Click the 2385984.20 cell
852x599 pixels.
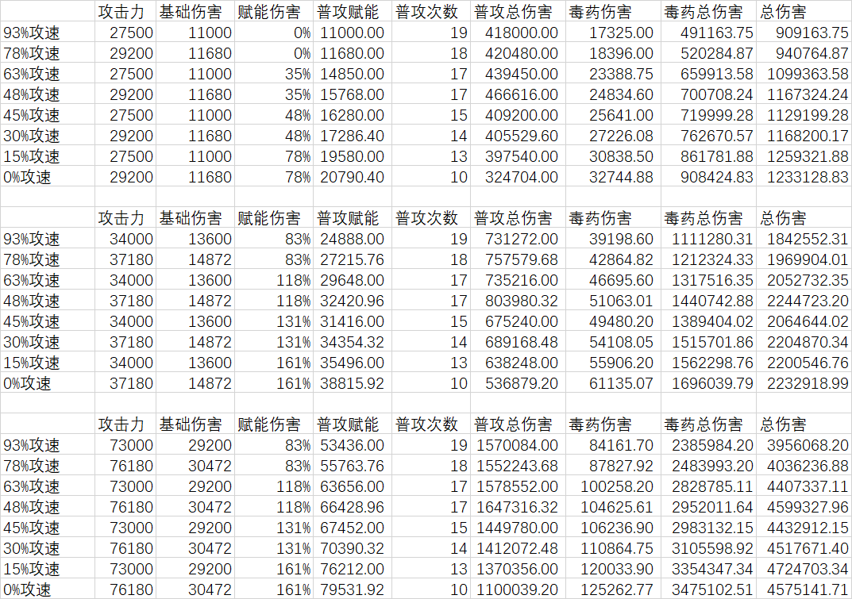[708, 445]
